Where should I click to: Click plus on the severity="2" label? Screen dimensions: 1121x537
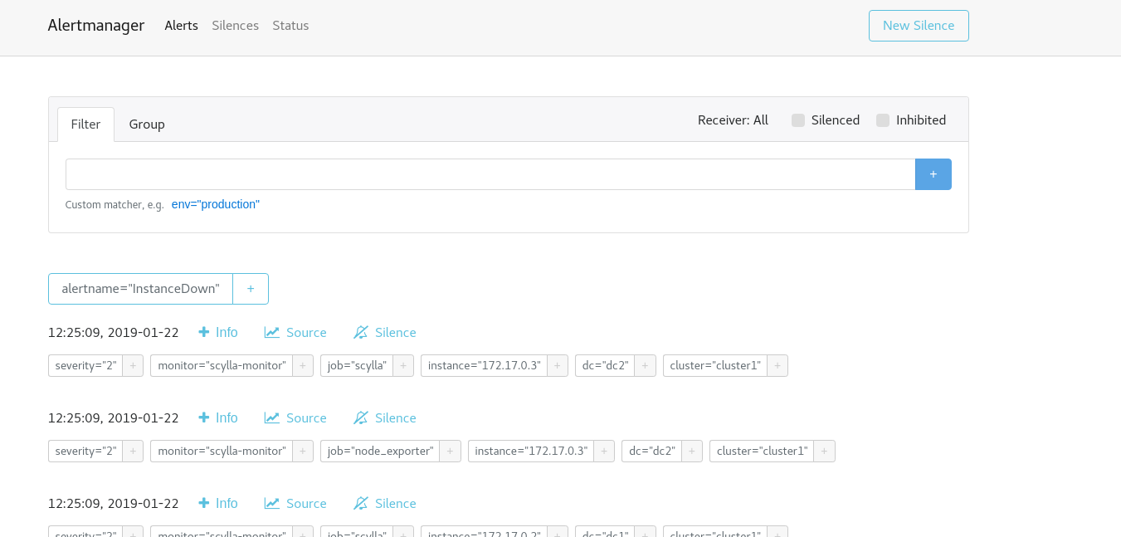(x=133, y=365)
